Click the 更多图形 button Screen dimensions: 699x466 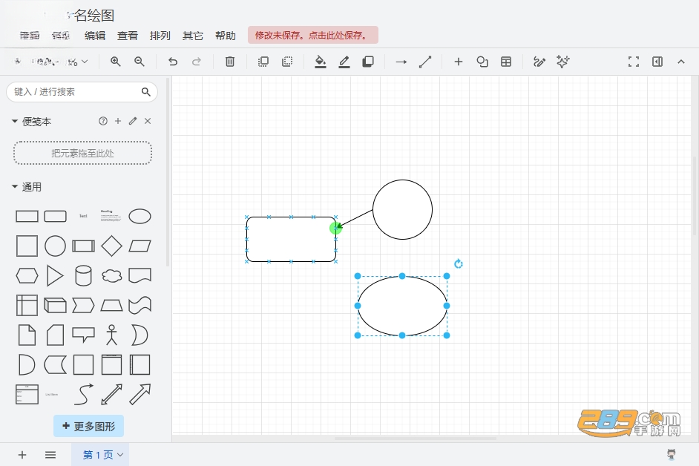pyautogui.click(x=89, y=427)
